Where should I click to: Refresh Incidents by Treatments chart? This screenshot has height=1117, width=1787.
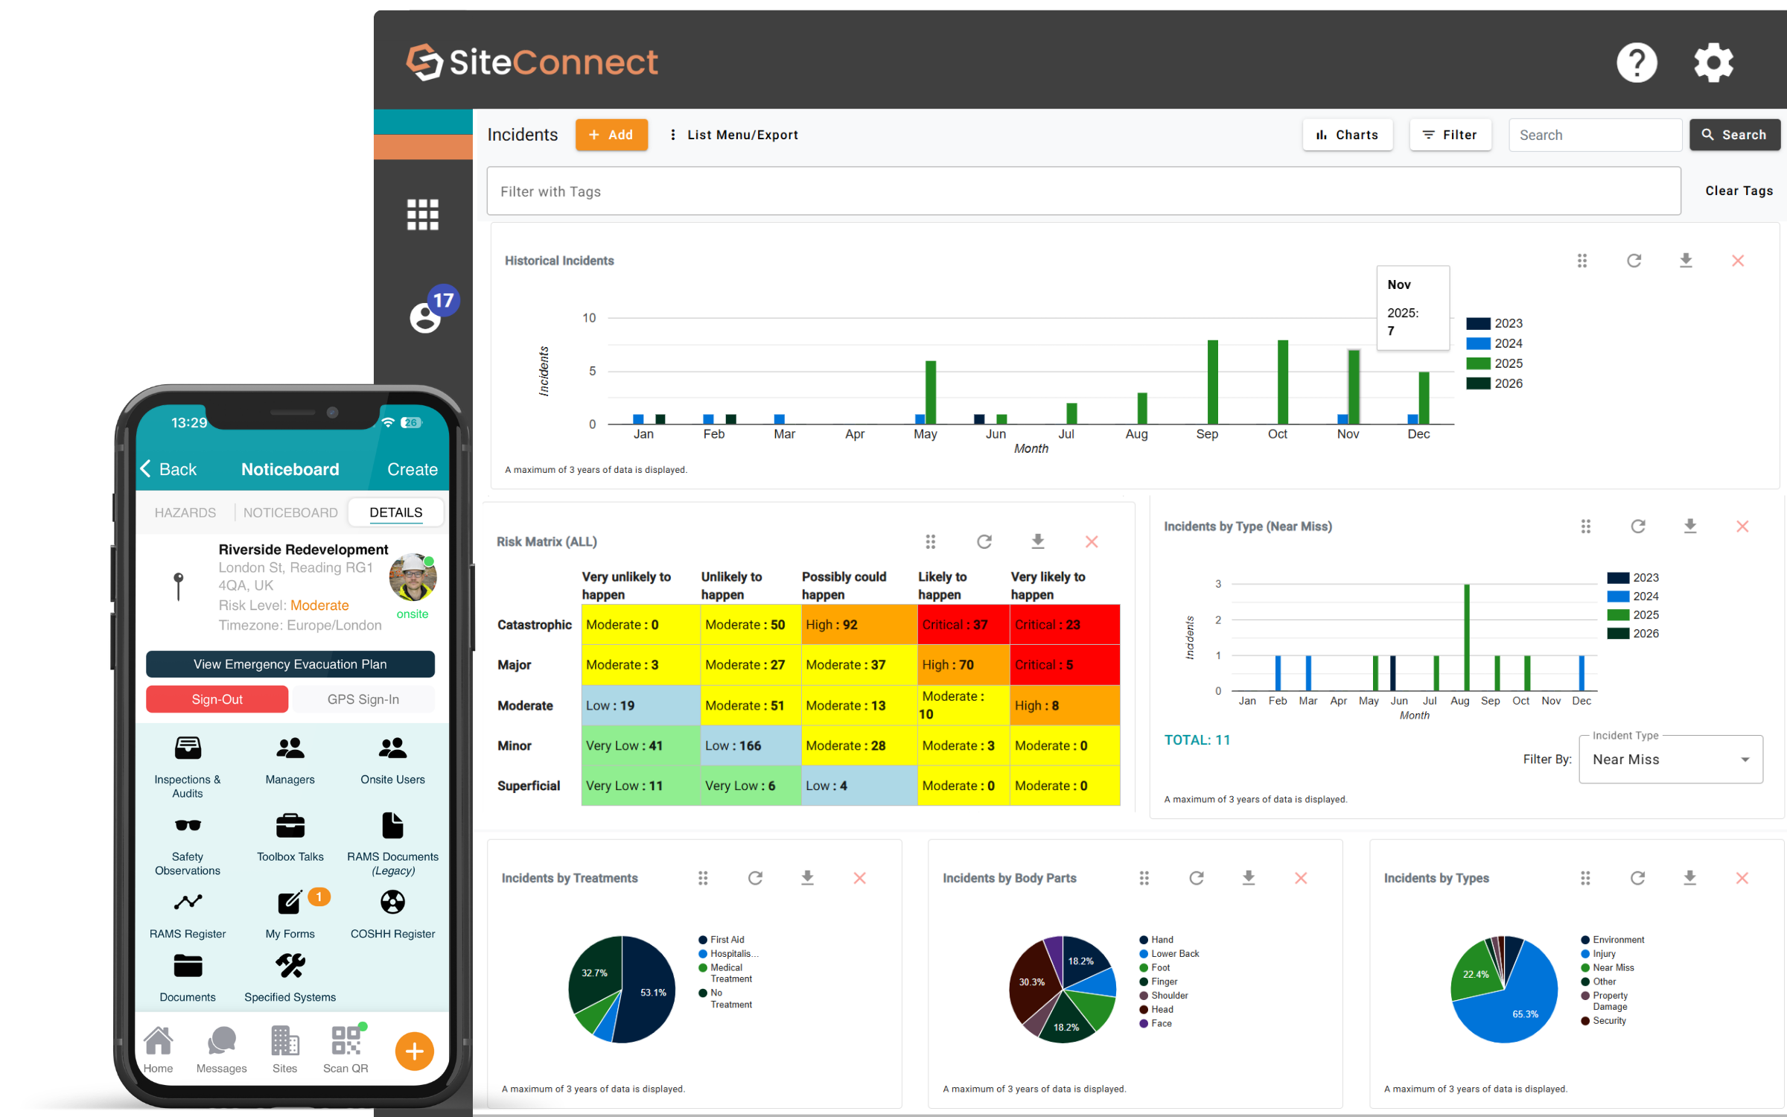click(x=755, y=878)
